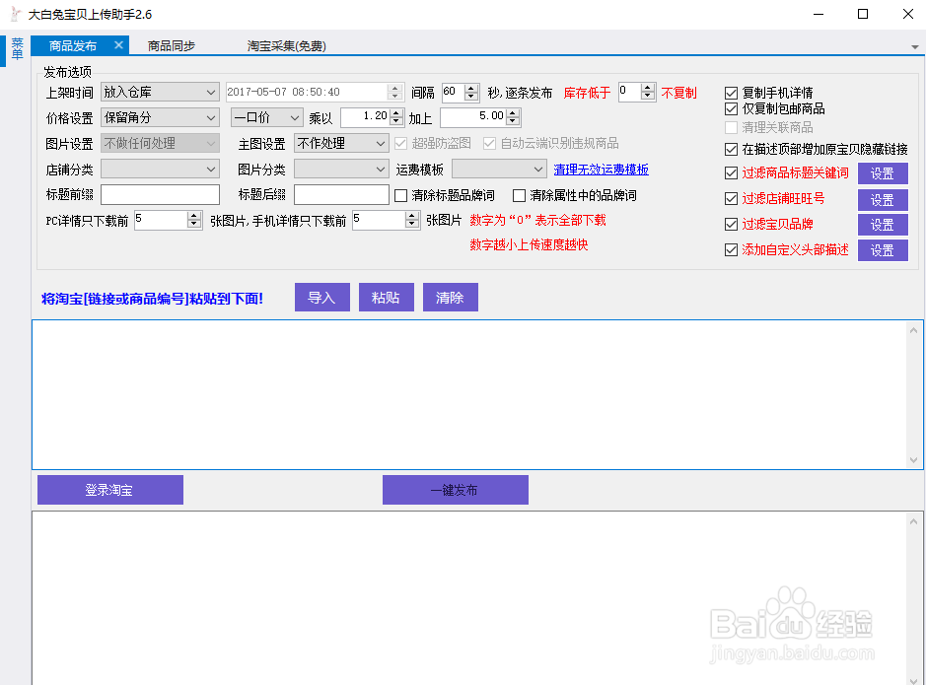The image size is (926, 685).
Task: Open the 图片分类 dropdown
Action: coord(341,170)
